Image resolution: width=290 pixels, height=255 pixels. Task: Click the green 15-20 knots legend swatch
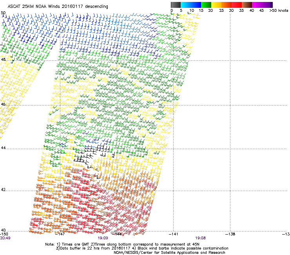pyautogui.click(x=206, y=5)
